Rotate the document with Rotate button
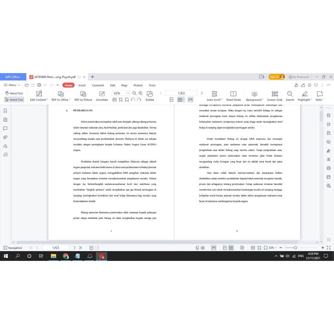 point(150,96)
